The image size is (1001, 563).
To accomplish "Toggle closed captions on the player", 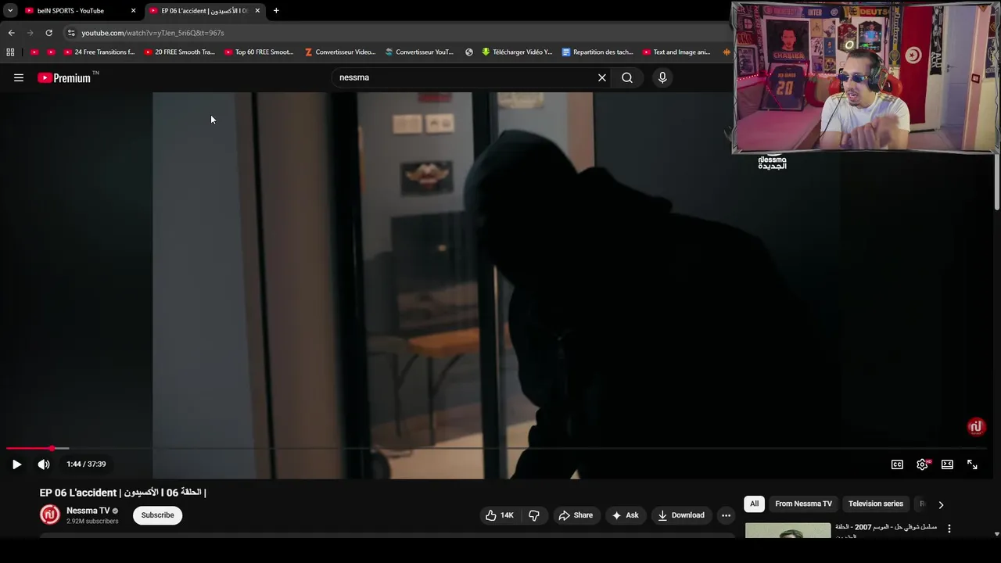I will pos(897,464).
